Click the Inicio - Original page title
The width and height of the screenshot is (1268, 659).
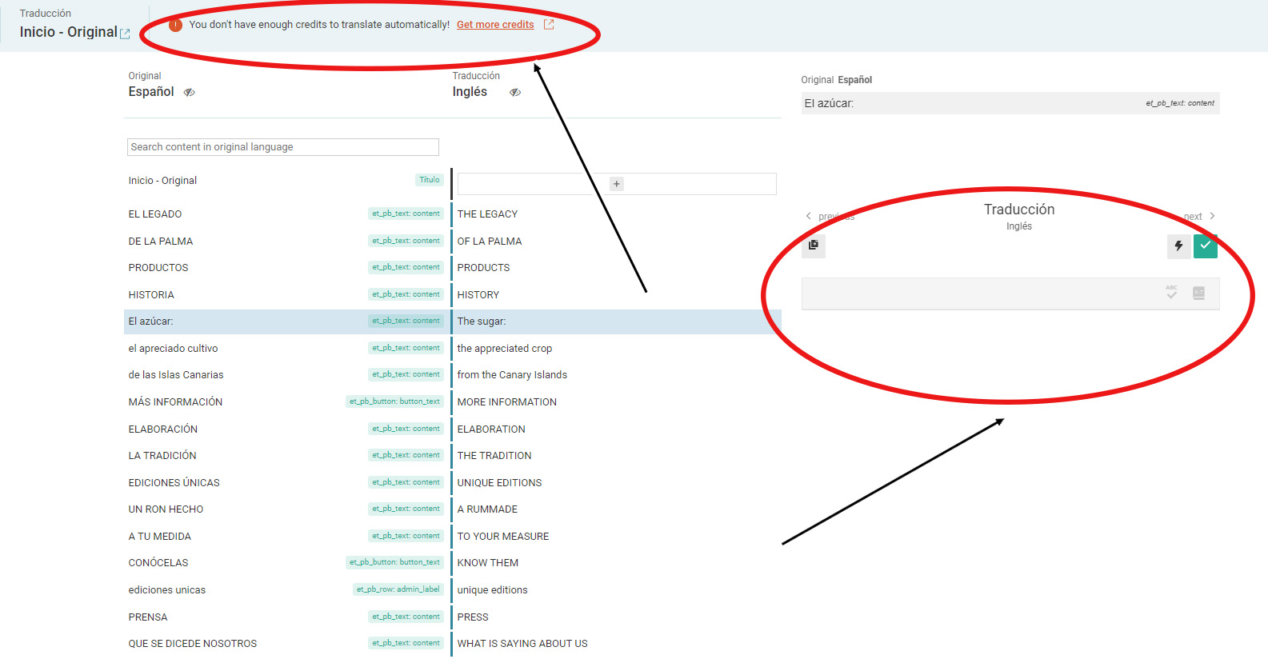click(x=68, y=32)
